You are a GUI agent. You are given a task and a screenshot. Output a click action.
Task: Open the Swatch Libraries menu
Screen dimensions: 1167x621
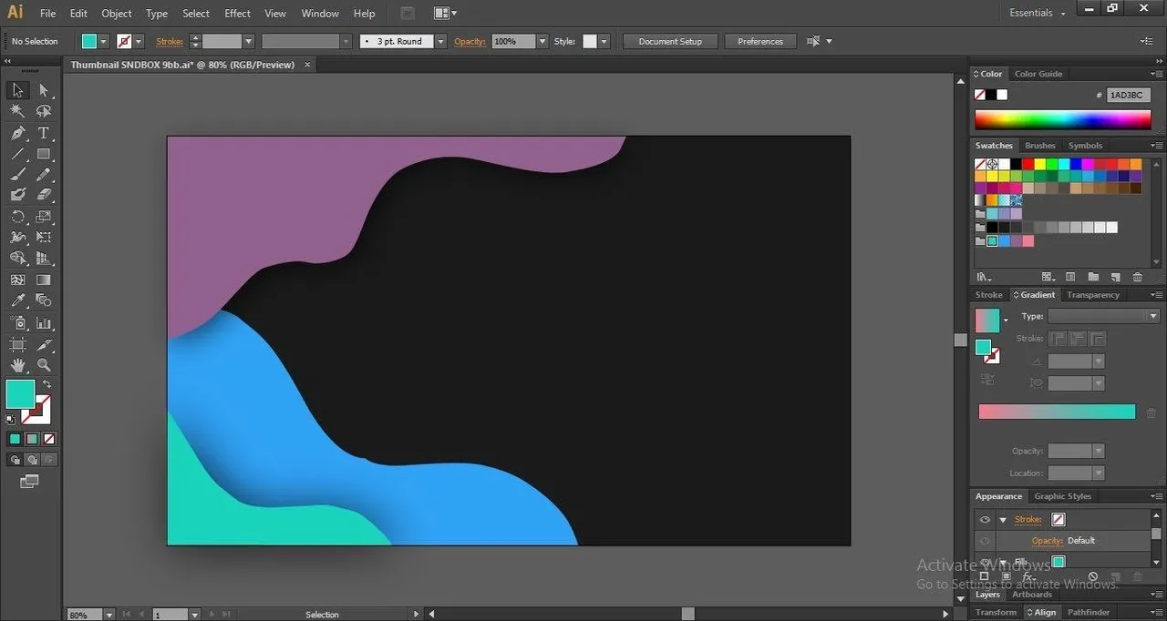pyautogui.click(x=984, y=277)
